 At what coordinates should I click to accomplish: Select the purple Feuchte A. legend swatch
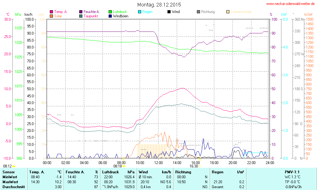(x=81, y=12)
